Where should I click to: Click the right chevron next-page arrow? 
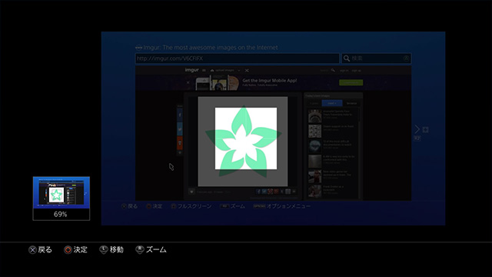pyautogui.click(x=417, y=129)
